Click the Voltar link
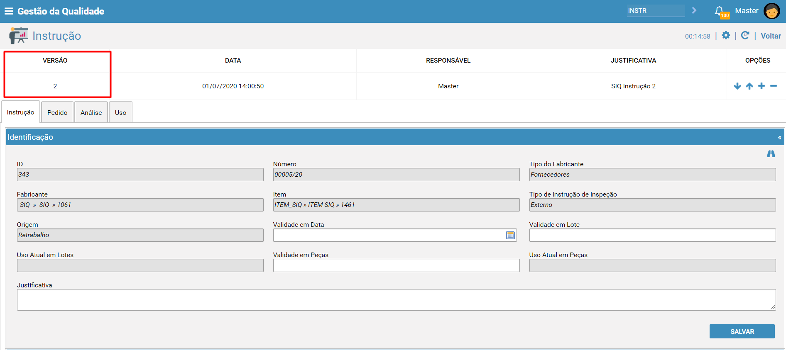Screen dimensions: 786x350 tap(771, 36)
